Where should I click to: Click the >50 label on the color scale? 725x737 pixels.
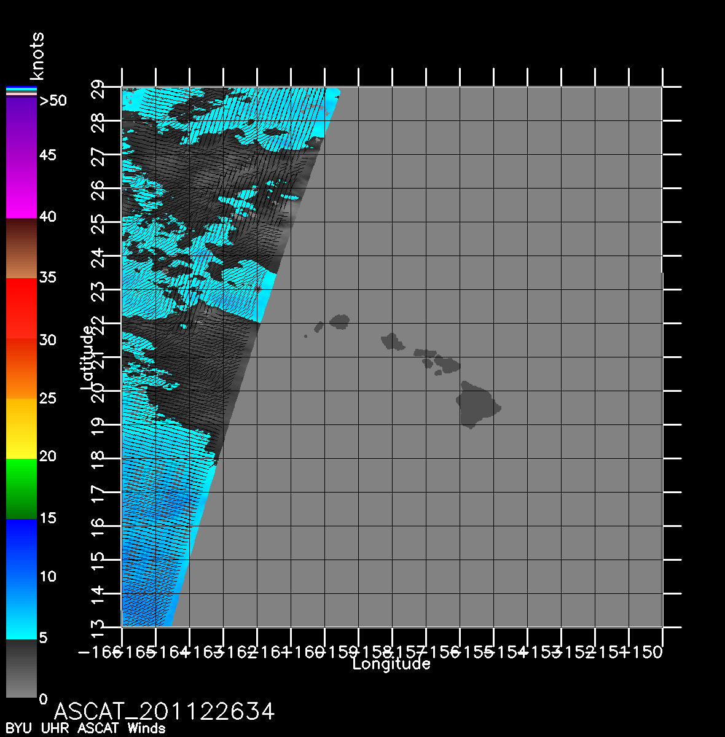point(53,101)
